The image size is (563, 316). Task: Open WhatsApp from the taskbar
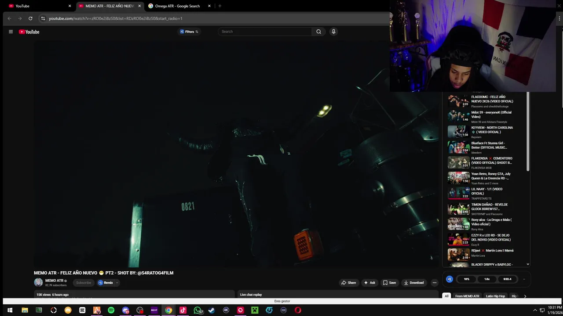197,310
